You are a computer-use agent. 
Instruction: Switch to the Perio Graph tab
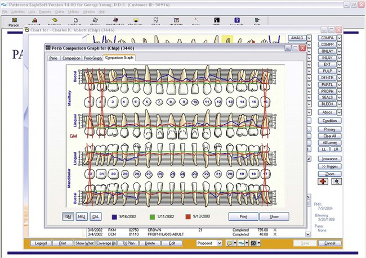tap(92, 58)
